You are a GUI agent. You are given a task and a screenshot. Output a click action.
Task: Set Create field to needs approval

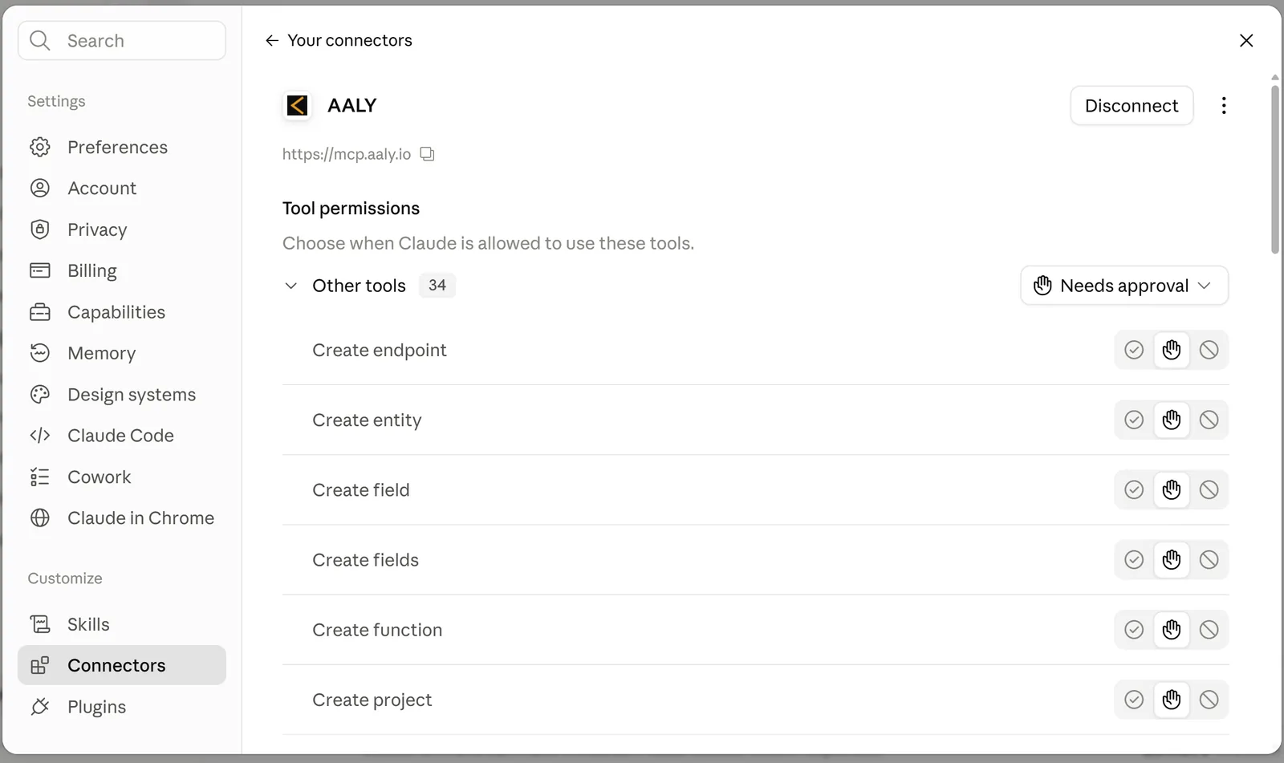(1172, 489)
